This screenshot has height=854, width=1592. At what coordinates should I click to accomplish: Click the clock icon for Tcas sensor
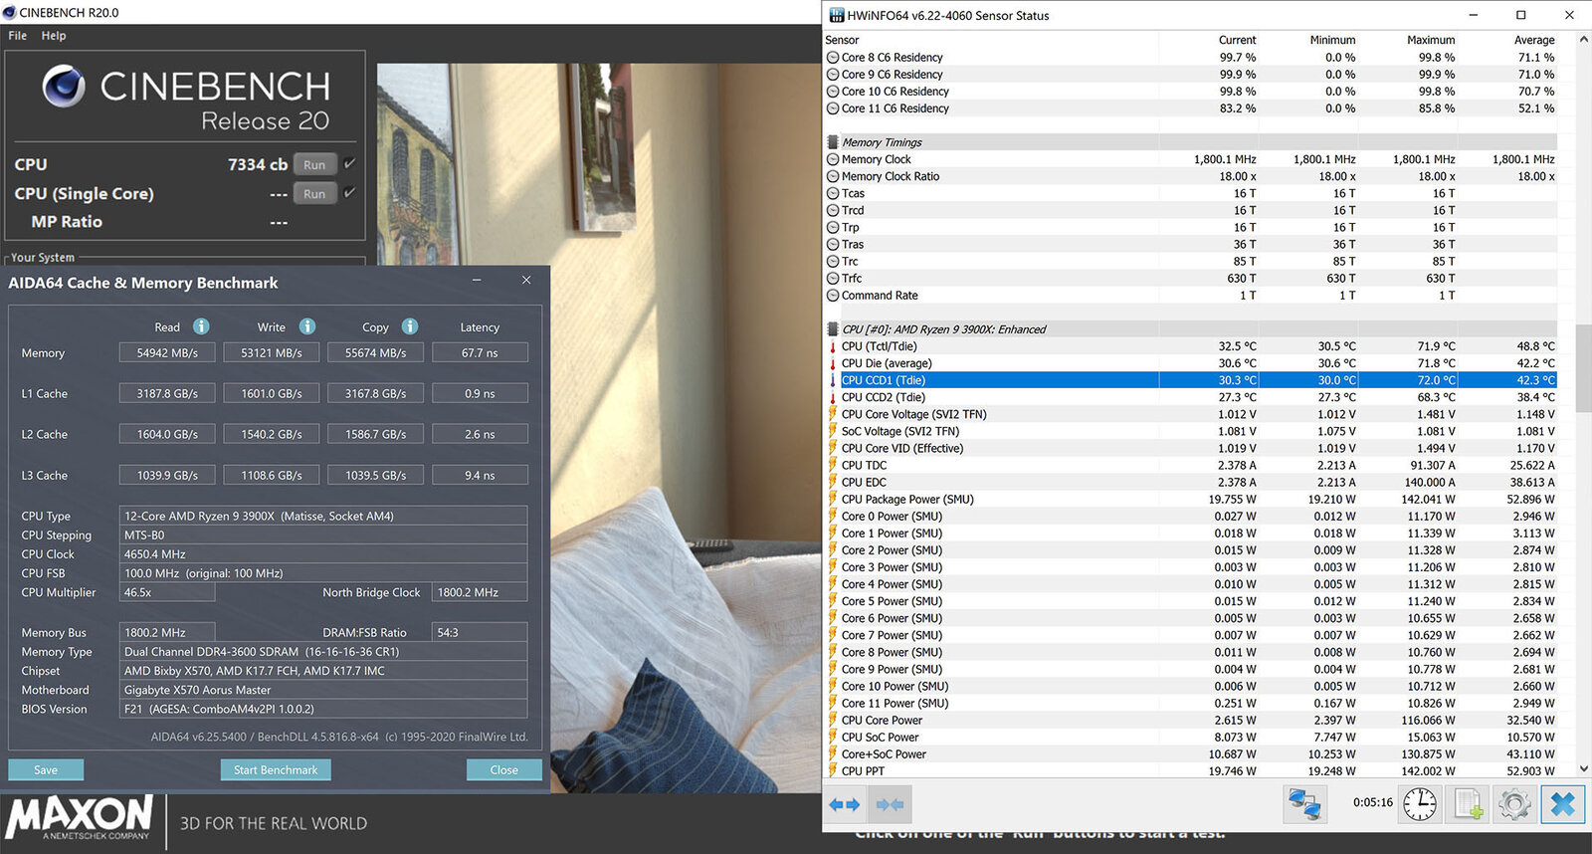click(833, 193)
